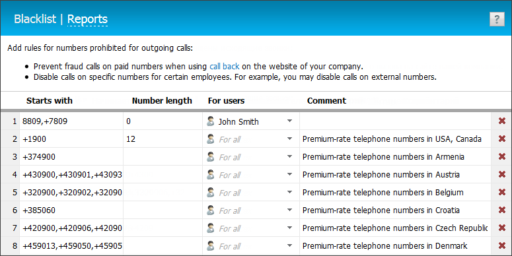Screen dimensions: 512x256
Task: Delete the 8809,+7809 blacklist rule
Action: point(502,121)
